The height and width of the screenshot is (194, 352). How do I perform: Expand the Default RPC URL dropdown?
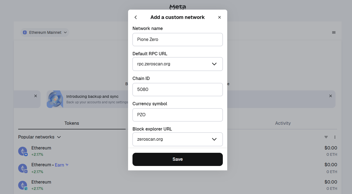click(x=214, y=64)
